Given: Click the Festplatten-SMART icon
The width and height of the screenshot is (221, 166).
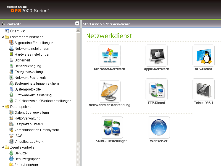Looking at the screenshot, I should click(x=11, y=124).
